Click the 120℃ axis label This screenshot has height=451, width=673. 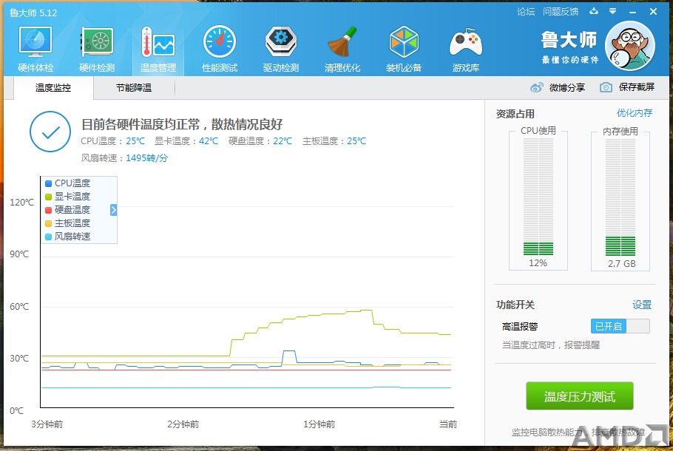click(21, 202)
